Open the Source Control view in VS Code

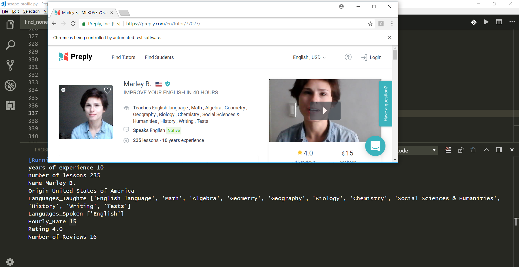pos(10,65)
